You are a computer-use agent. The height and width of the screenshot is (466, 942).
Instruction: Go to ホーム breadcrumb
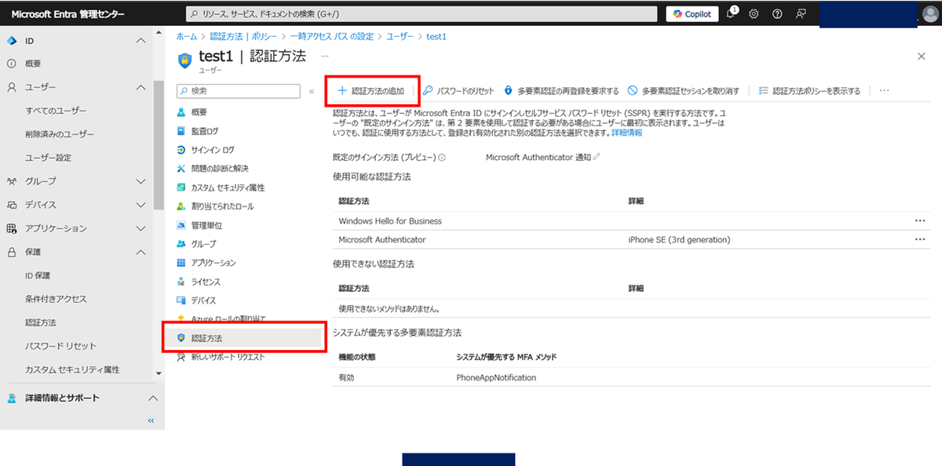(187, 36)
